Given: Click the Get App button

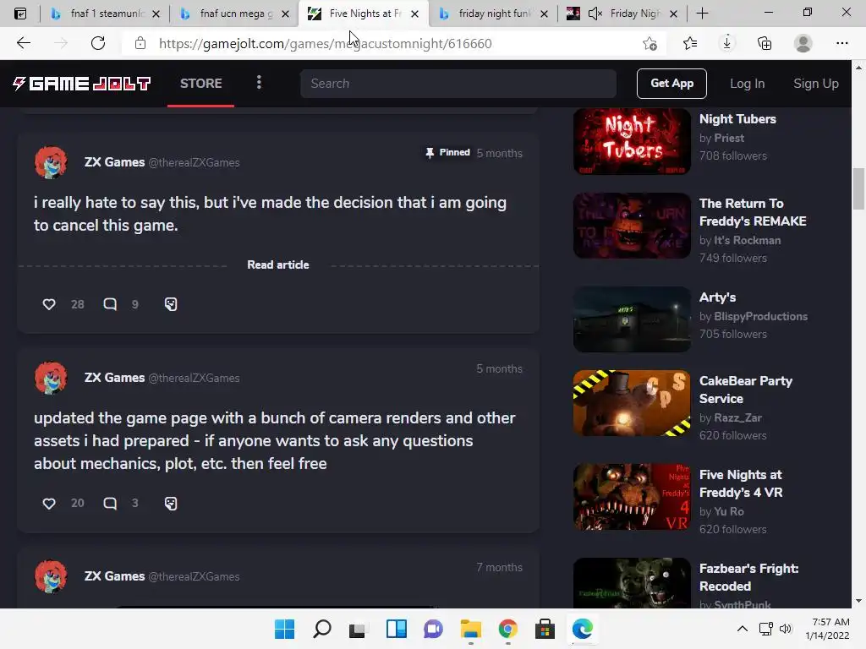Looking at the screenshot, I should pos(671,84).
